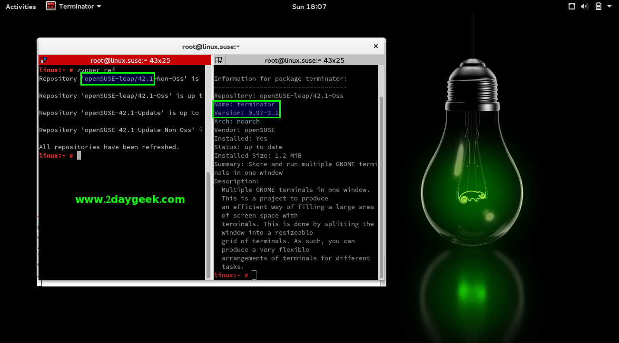Focus the left terminal's prompt cursor
This screenshot has width=619, height=343.
79,155
